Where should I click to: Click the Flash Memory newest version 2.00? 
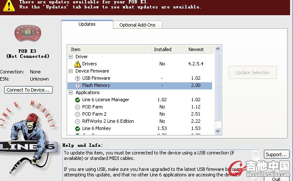196,86
